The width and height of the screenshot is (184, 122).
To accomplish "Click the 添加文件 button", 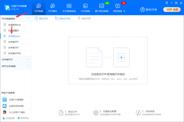I will [x=41, y=18].
